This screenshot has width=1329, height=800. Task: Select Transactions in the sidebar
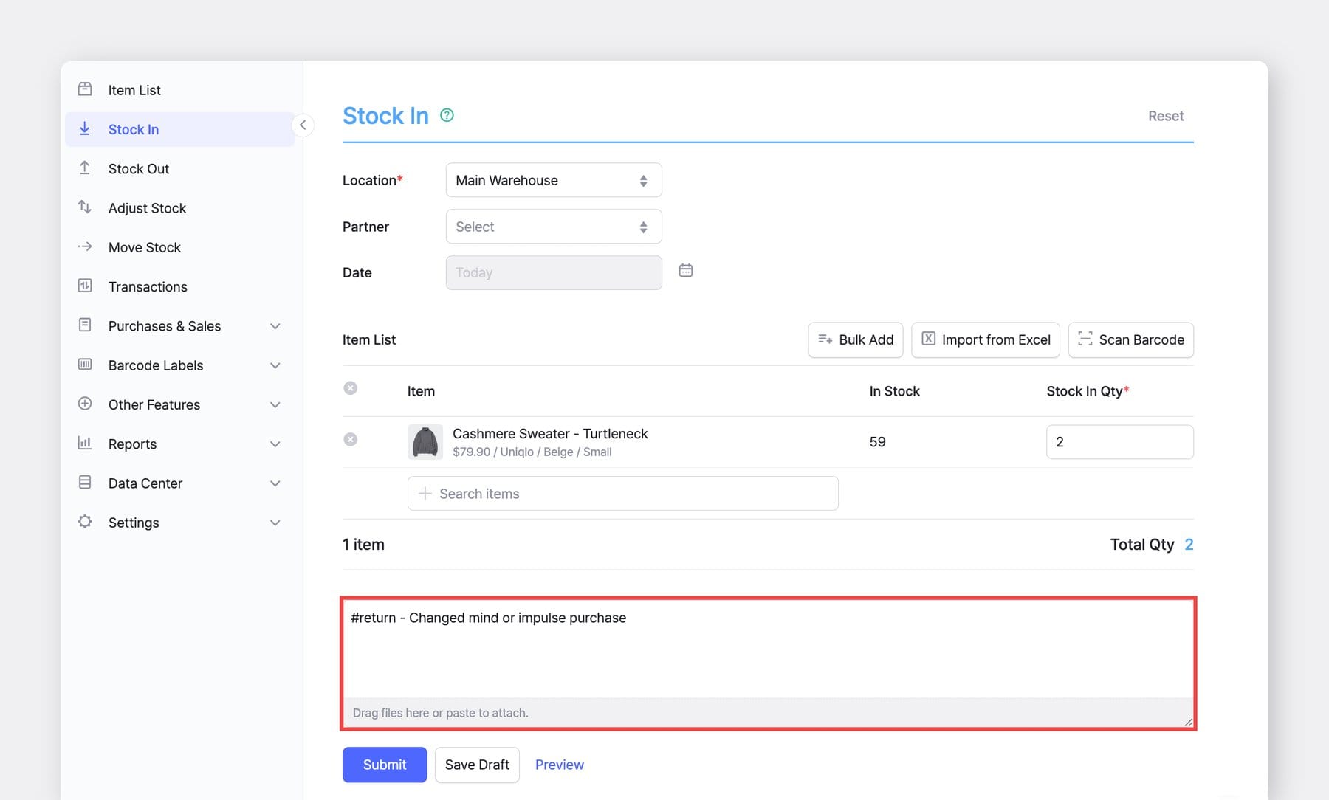pos(147,286)
